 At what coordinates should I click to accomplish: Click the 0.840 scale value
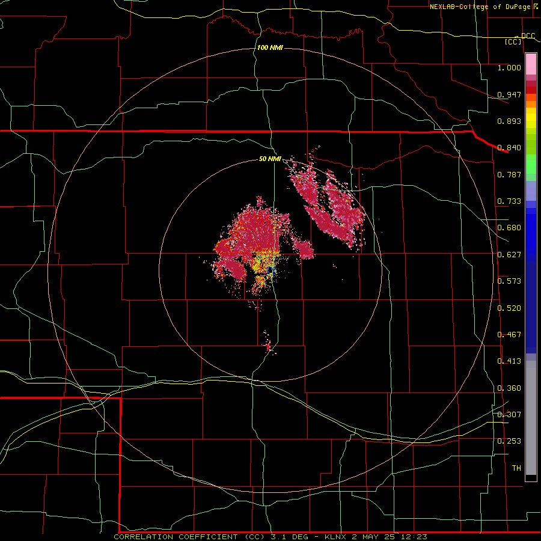click(x=509, y=148)
